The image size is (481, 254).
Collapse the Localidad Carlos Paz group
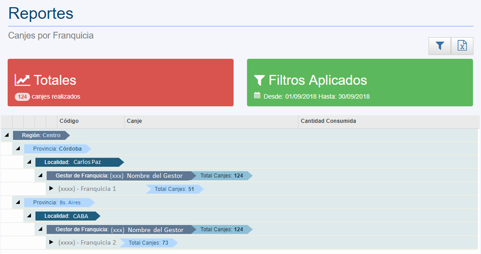[29, 162]
